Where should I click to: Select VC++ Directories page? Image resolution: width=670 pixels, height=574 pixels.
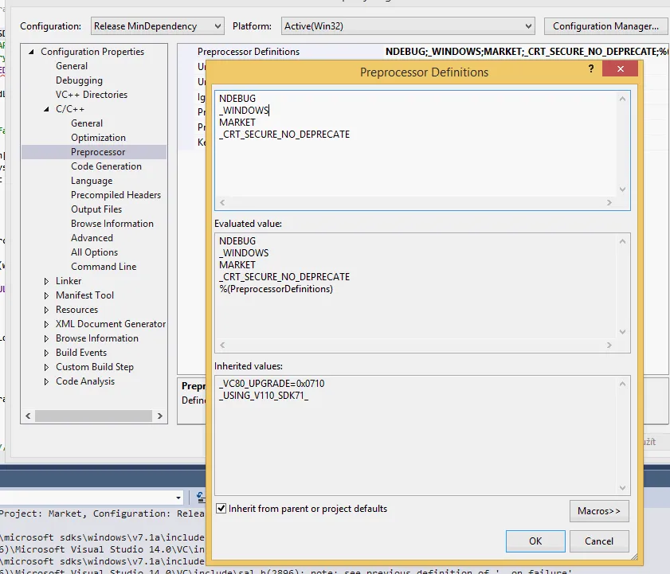coord(92,95)
